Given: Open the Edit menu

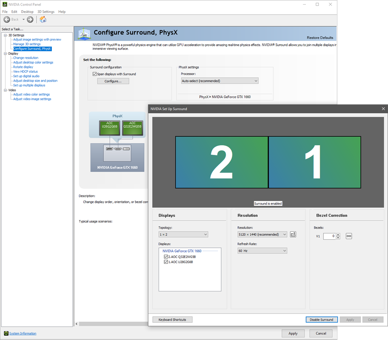Looking at the screenshot, I should (x=14, y=11).
